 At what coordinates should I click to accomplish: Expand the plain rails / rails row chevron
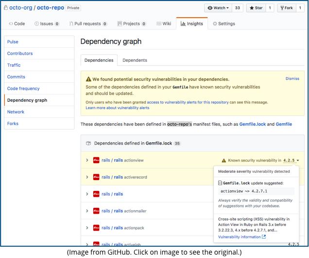pyautogui.click(x=87, y=194)
